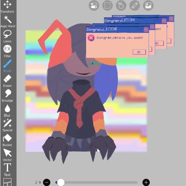Click the brush thickness slider handle
The width and height of the screenshot is (186, 186).
(x=61, y=182)
